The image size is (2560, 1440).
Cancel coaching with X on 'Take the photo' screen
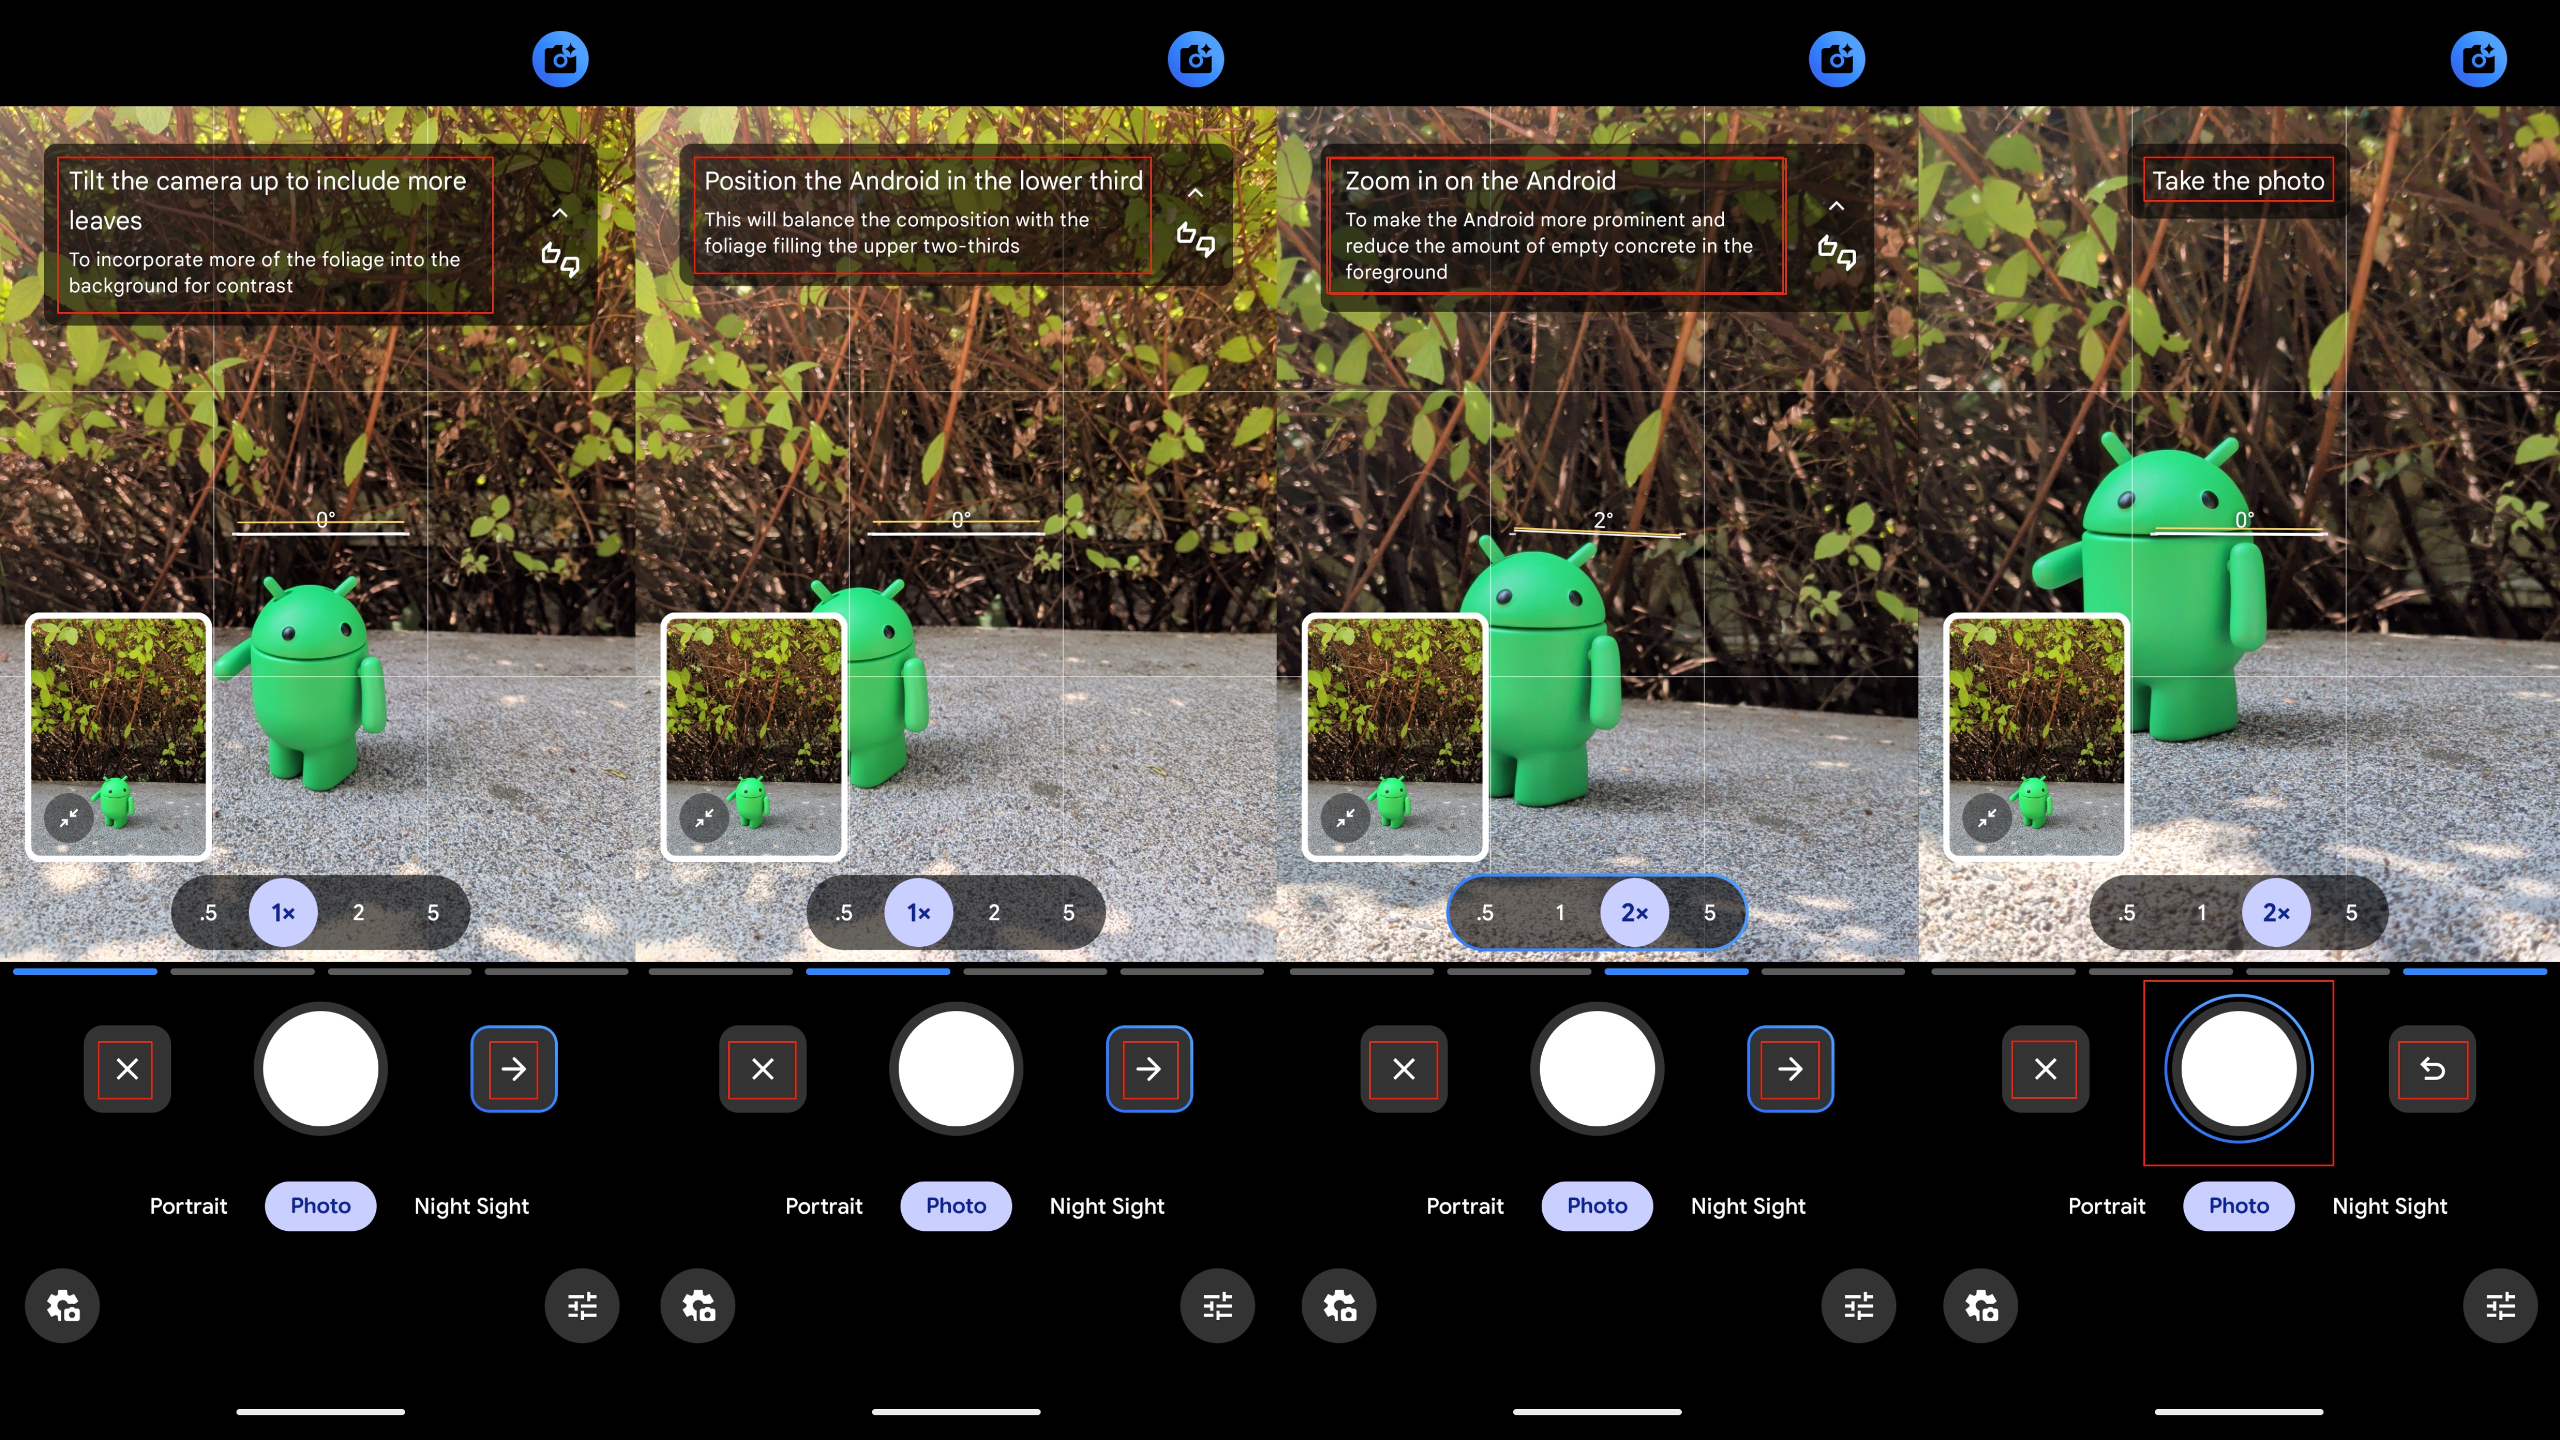(2044, 1069)
